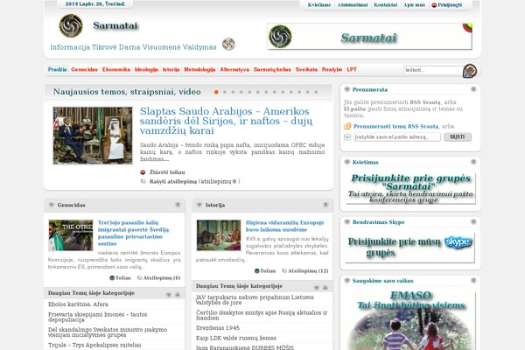The width and height of the screenshot is (525, 350).
Task: Click the RSS feed icon in Prenumerata
Action: click(348, 127)
